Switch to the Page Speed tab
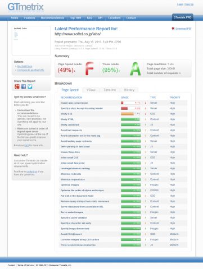Viewport: 203px width, 269px height. tap(70, 90)
